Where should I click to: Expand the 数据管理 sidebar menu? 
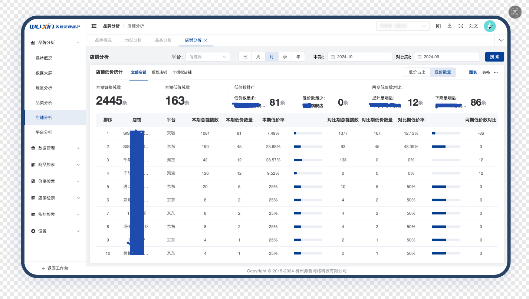tap(55, 148)
